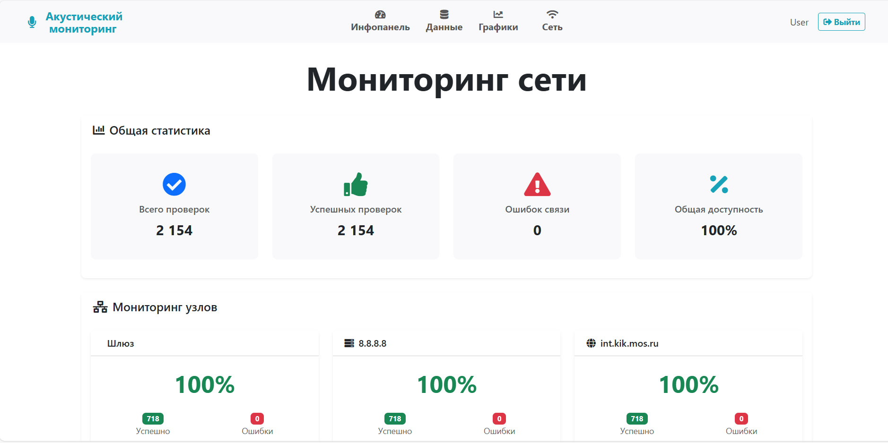This screenshot has width=888, height=443.
Task: Click the microphone logo icon
Action: [x=32, y=22]
